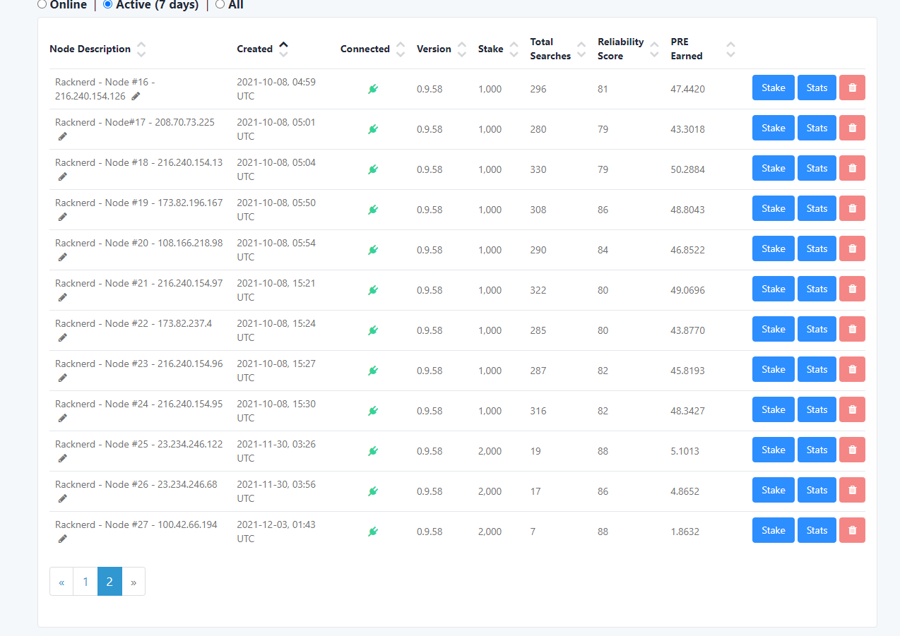Click the next page » arrow
The height and width of the screenshot is (636, 900).
(x=134, y=582)
